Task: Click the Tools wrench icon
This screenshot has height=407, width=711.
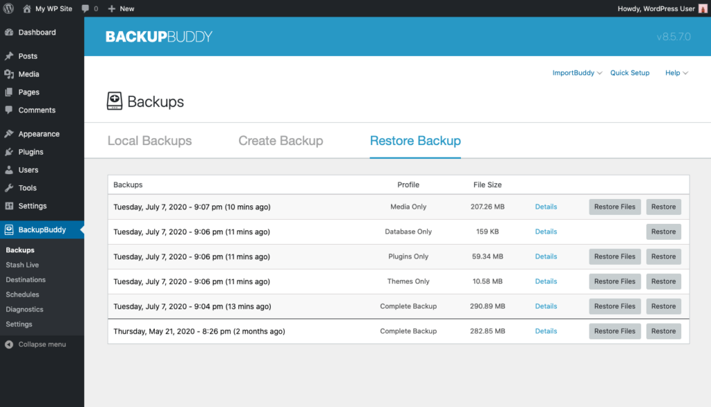Action: [9, 188]
